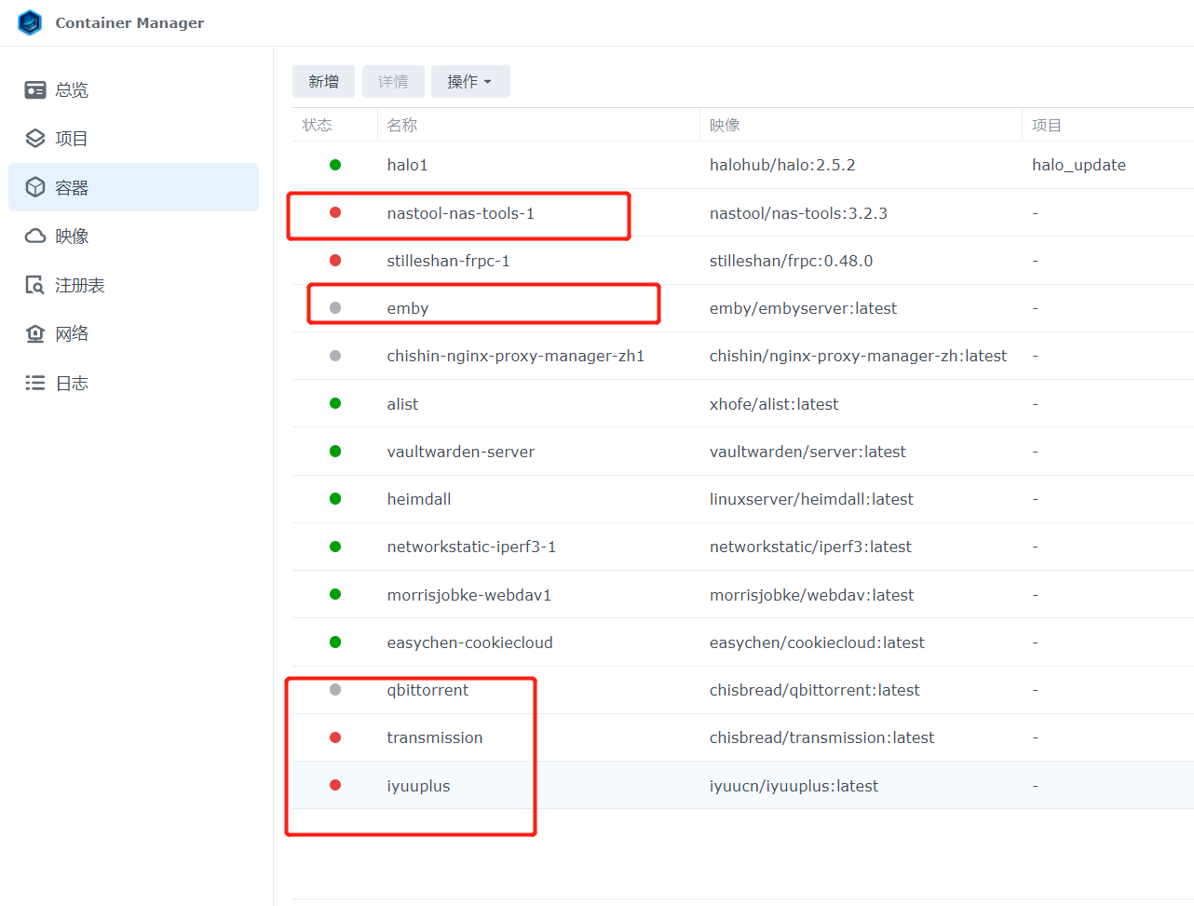
Task: Select the transmission container name
Action: 435,737
